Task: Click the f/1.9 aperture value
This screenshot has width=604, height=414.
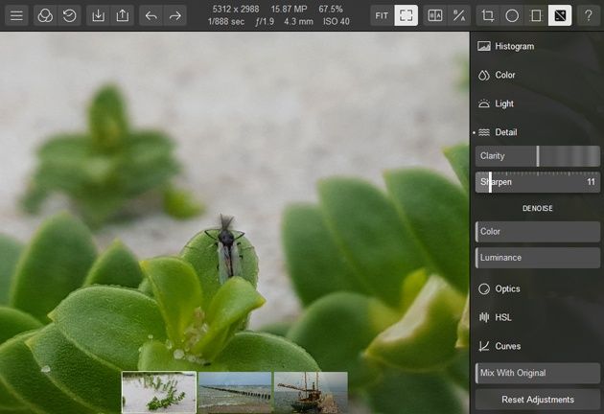Action: point(265,22)
